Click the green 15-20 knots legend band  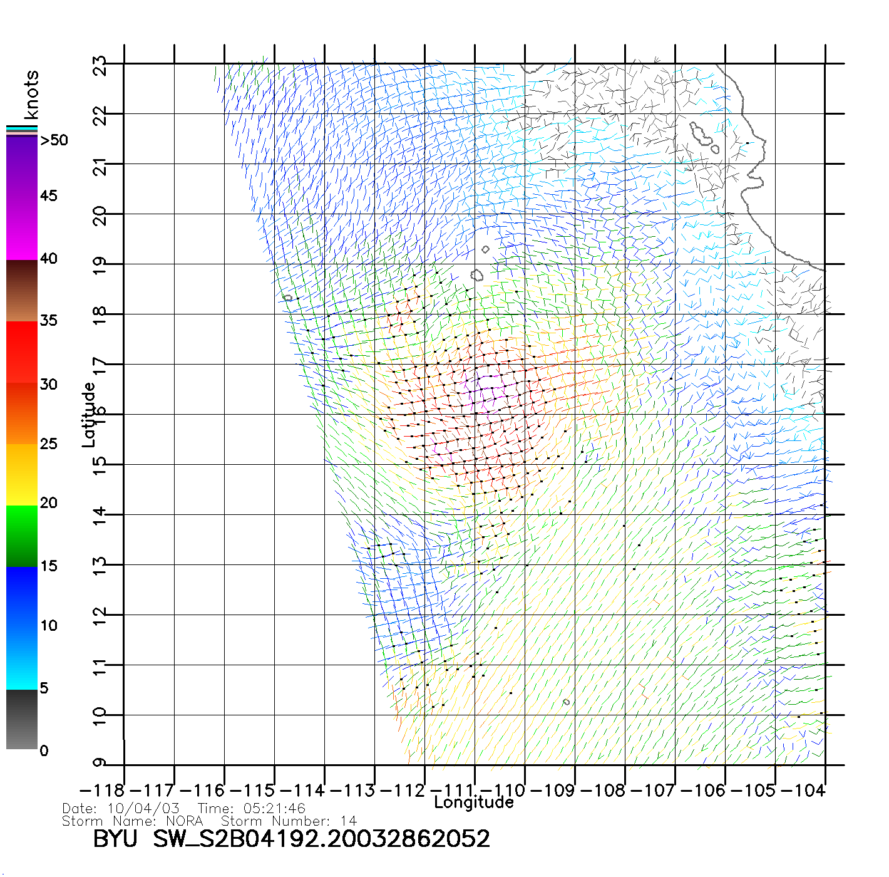click(22, 536)
